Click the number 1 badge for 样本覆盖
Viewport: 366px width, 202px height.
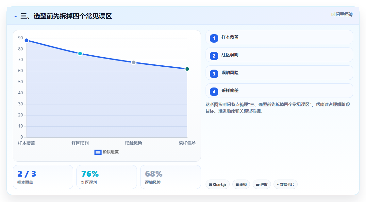[x=214, y=38]
